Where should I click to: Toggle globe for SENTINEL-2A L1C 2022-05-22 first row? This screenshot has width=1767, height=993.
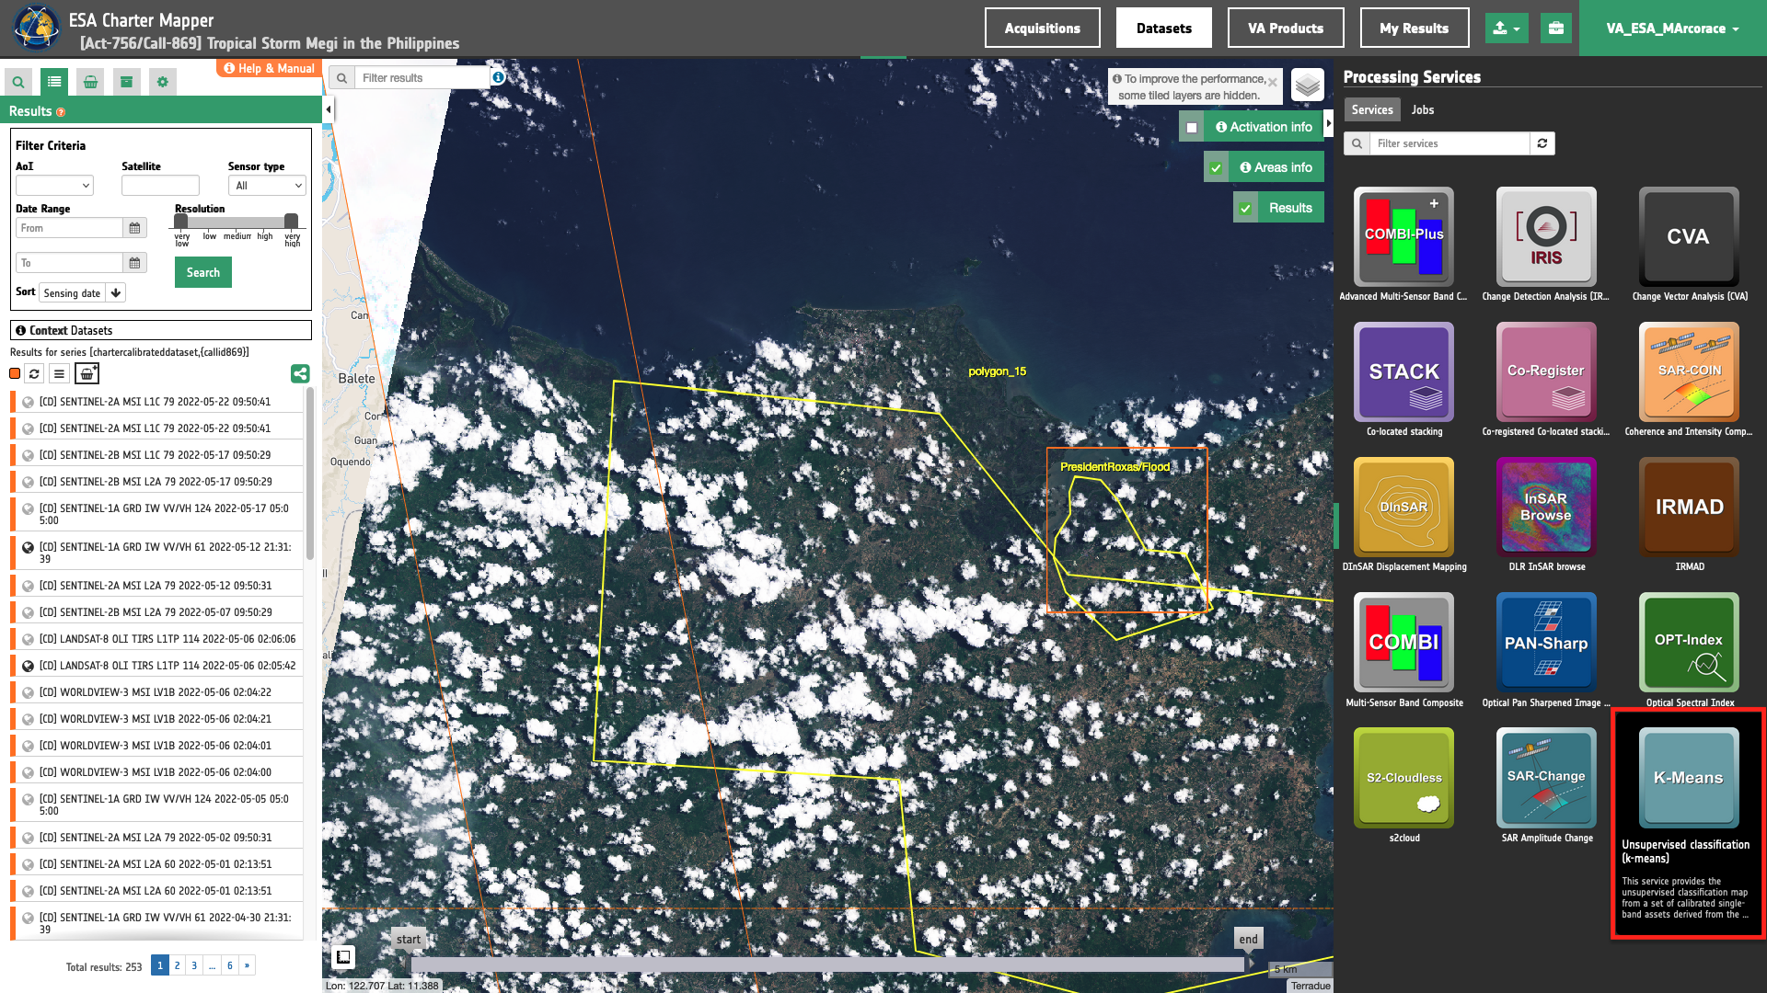[29, 402]
